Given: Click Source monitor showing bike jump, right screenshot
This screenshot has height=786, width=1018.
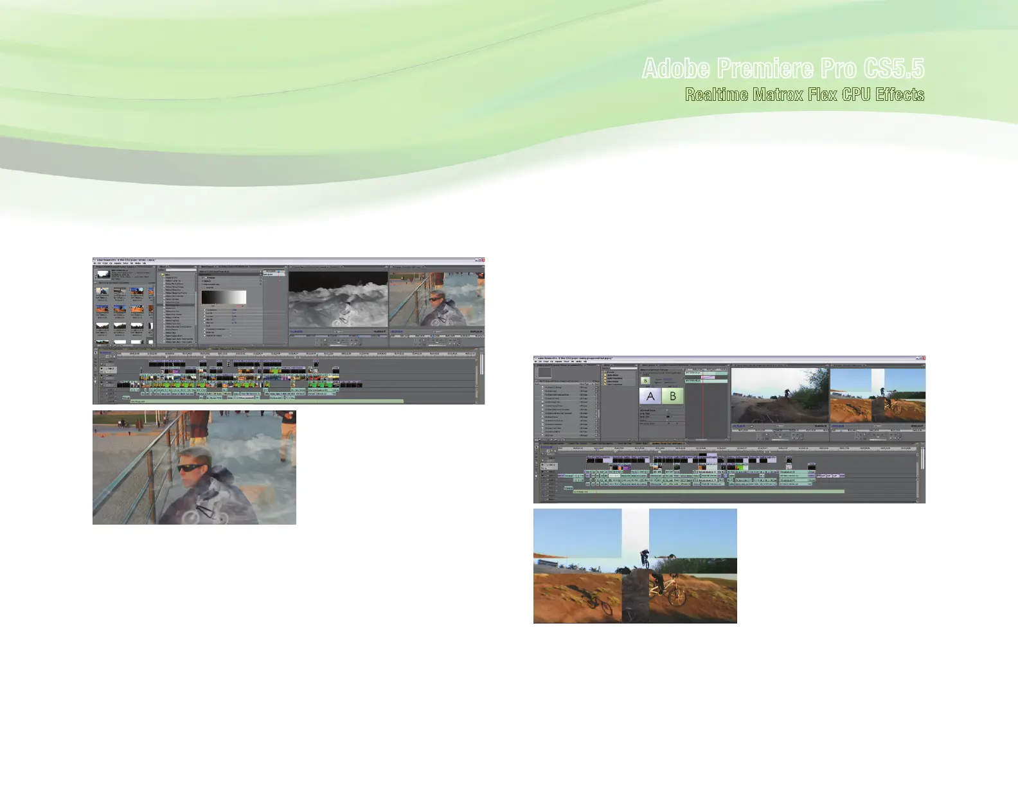Looking at the screenshot, I should point(779,395).
